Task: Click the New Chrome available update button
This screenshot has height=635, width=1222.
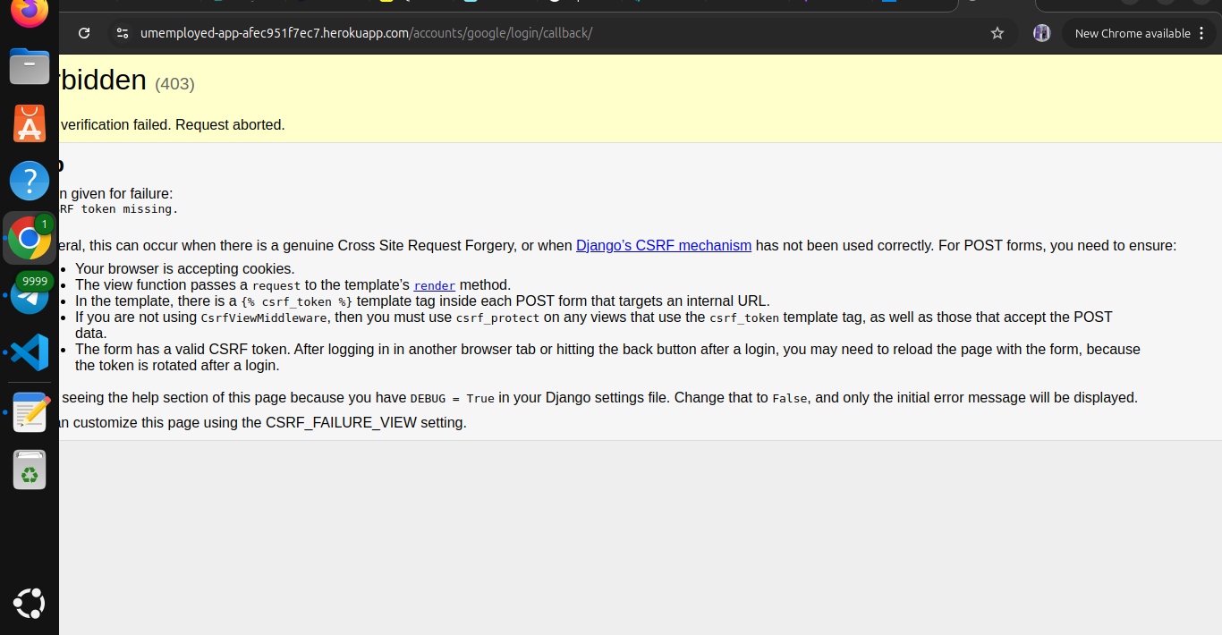Action: [1132, 33]
